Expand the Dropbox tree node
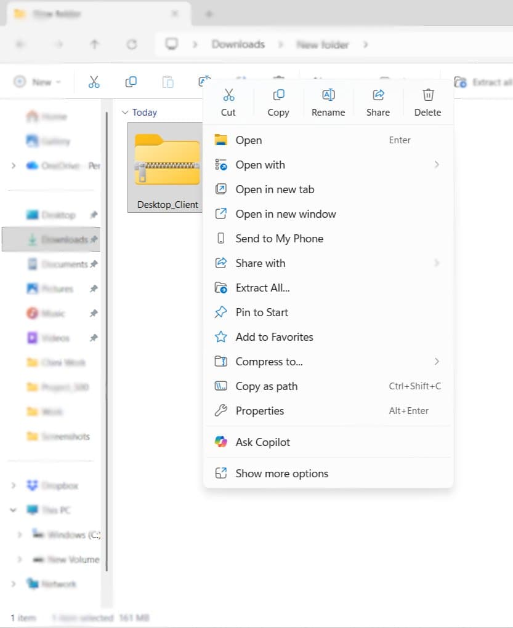Screen dimensions: 513x628 pos(13,486)
